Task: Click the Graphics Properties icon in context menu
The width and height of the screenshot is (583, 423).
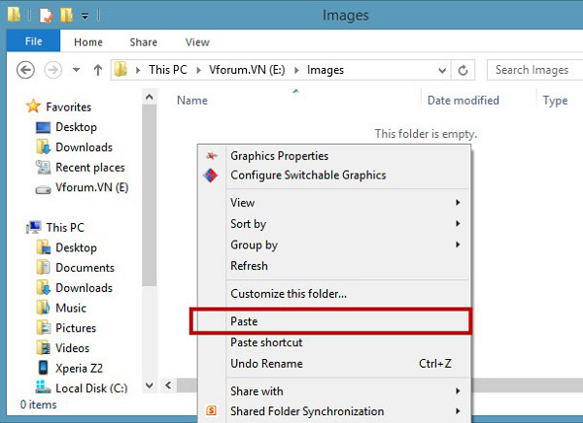Action: click(x=210, y=156)
